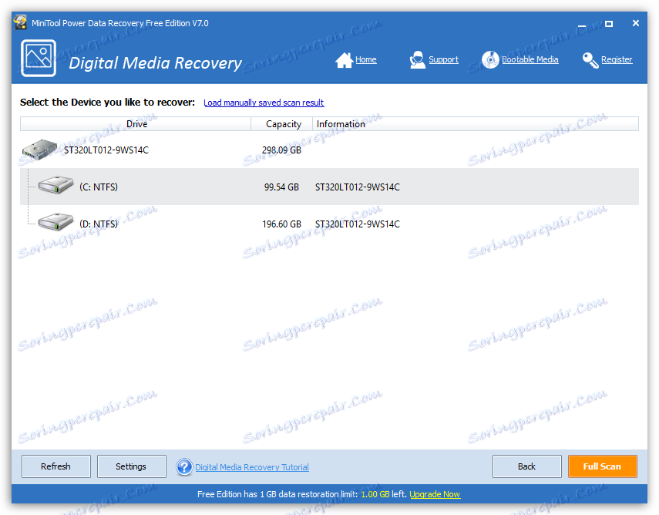Screen dimensions: 659x515
Task: Start the Full Scan button
Action: (x=603, y=466)
